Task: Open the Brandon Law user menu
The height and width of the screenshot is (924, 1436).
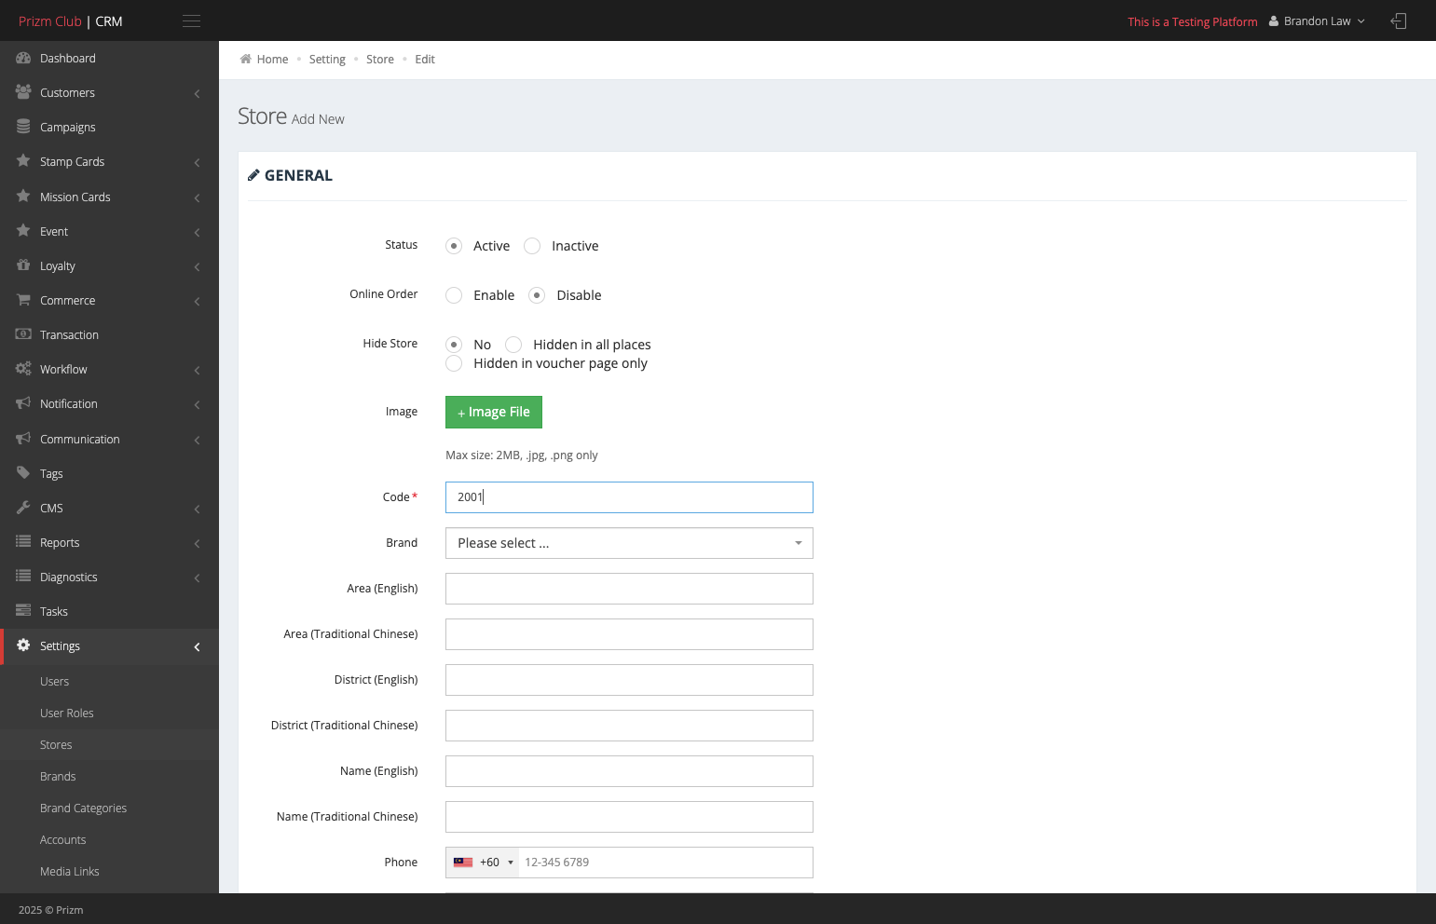Action: coord(1317,21)
